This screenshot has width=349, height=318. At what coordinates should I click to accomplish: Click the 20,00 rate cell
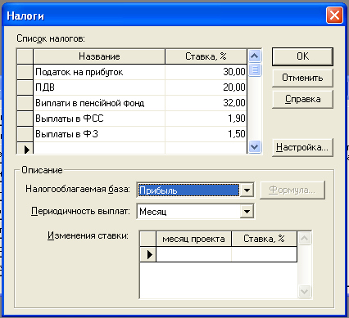click(x=206, y=87)
